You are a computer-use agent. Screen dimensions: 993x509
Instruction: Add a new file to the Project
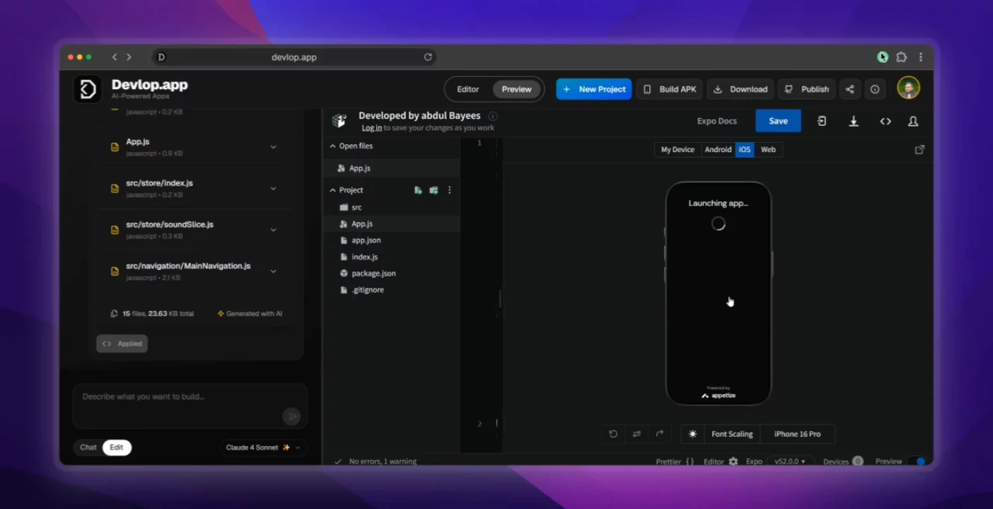418,190
